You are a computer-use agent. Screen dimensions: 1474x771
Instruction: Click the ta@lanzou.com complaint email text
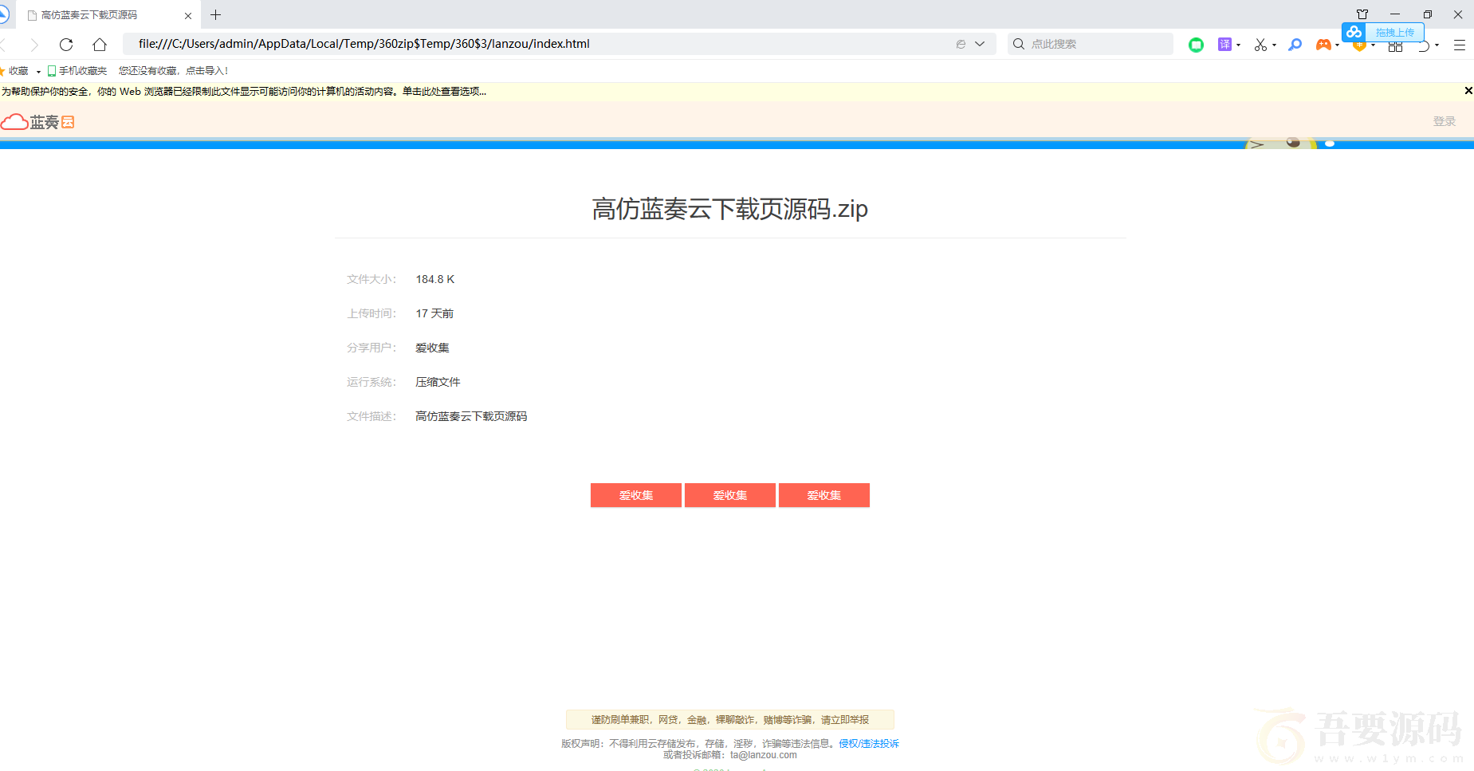click(x=764, y=755)
